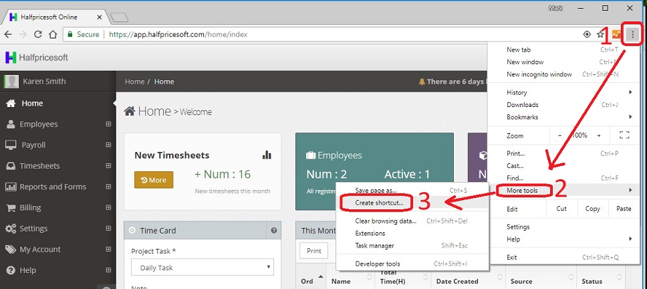Click the Print button above the table
Image resolution: width=647 pixels, height=289 pixels.
tap(313, 251)
